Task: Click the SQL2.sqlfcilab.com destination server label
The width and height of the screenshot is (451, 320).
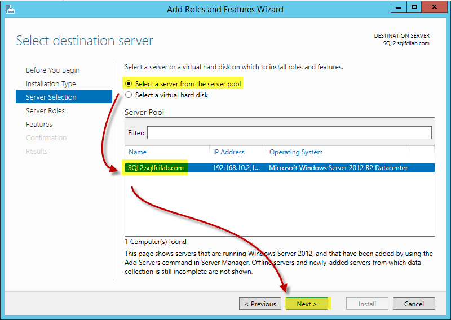Action: coord(406,43)
